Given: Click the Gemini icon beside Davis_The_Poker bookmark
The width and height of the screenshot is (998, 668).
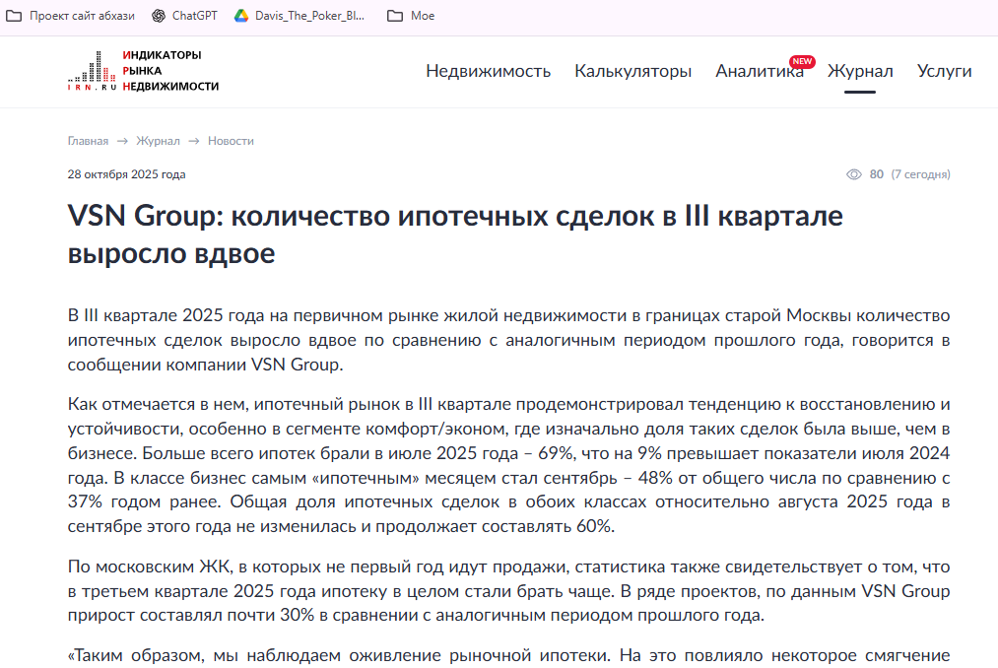Looking at the screenshot, I should tap(239, 16).
